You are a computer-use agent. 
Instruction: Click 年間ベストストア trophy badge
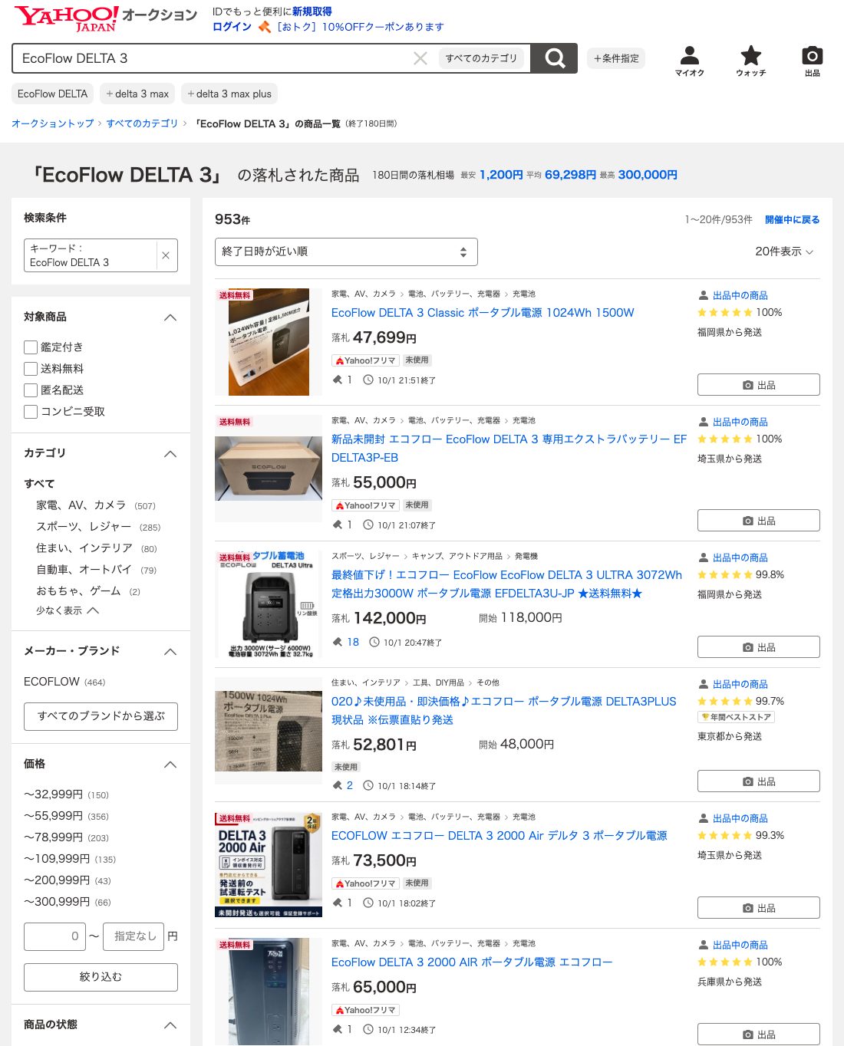[736, 717]
